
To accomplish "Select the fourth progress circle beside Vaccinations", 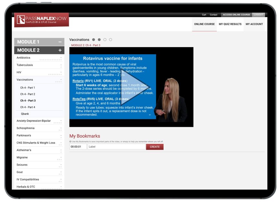I will (x=110, y=39).
